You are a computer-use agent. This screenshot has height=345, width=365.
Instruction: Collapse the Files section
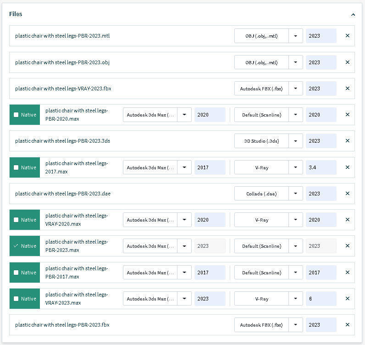click(x=353, y=14)
